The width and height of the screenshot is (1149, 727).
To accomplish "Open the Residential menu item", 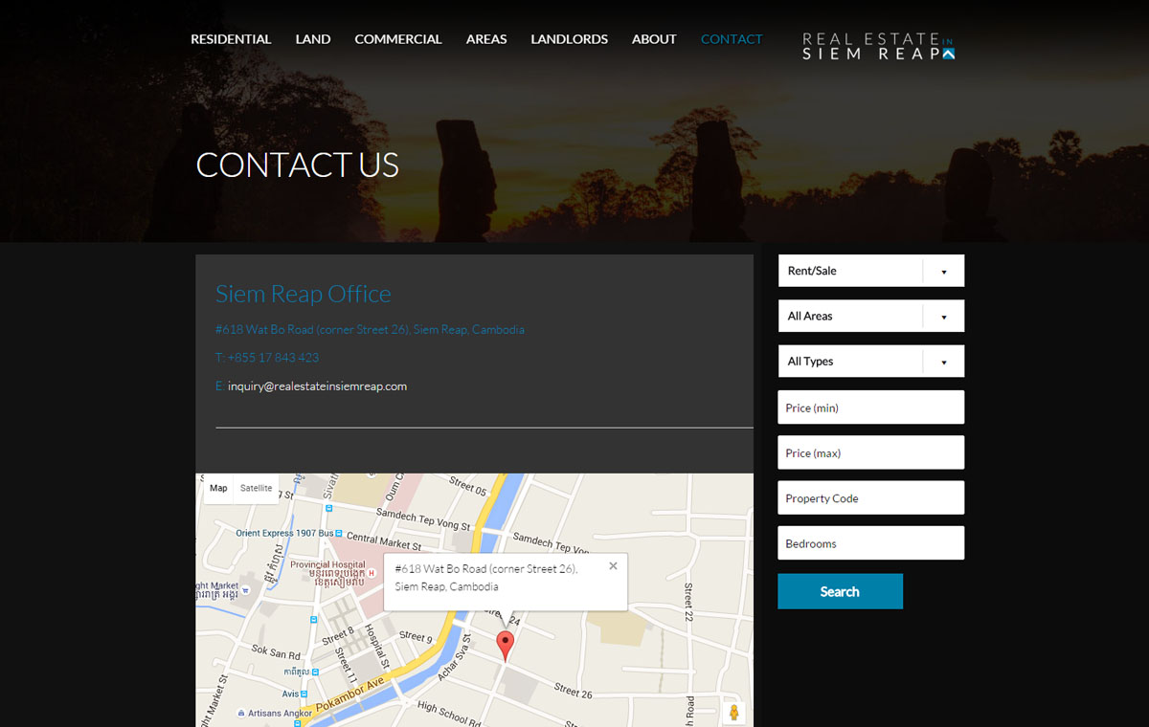I will coord(231,39).
